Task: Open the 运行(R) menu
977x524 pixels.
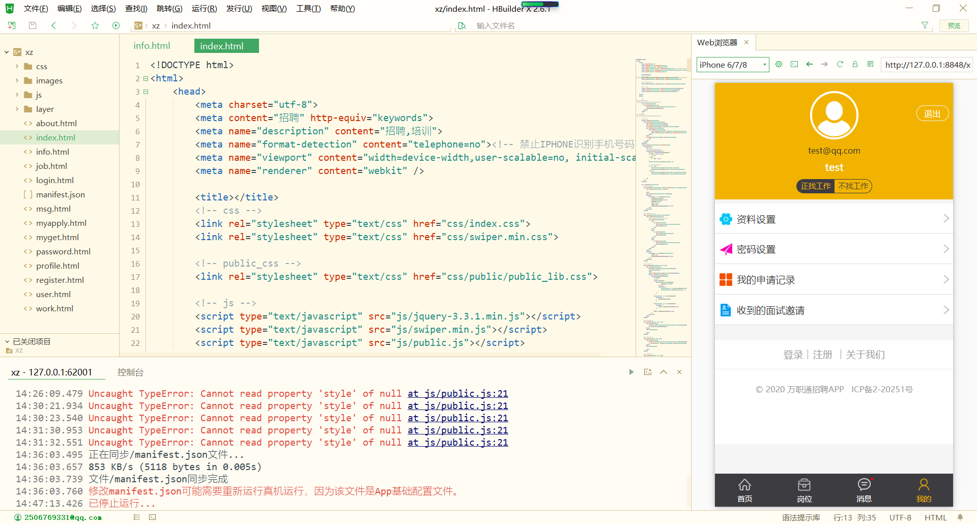Action: tap(204, 9)
